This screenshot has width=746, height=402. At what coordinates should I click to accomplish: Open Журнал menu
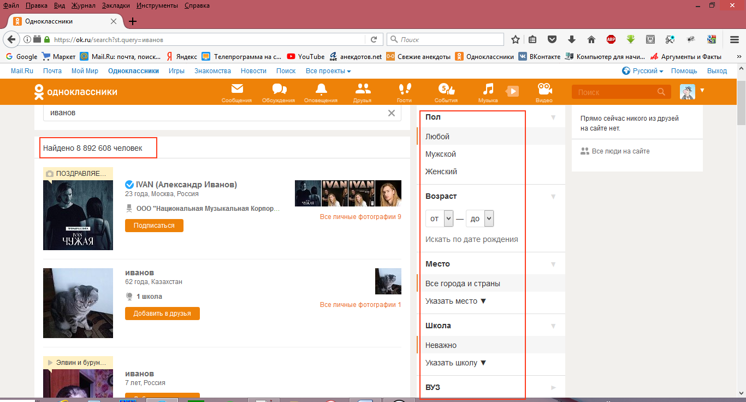[83, 5]
